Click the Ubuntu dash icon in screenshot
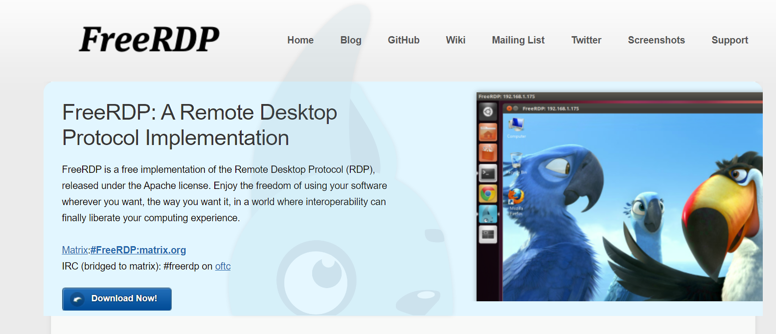 [488, 112]
